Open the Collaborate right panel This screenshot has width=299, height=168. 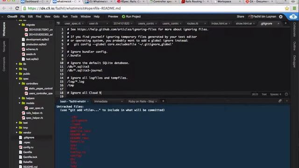click(x=294, y=29)
